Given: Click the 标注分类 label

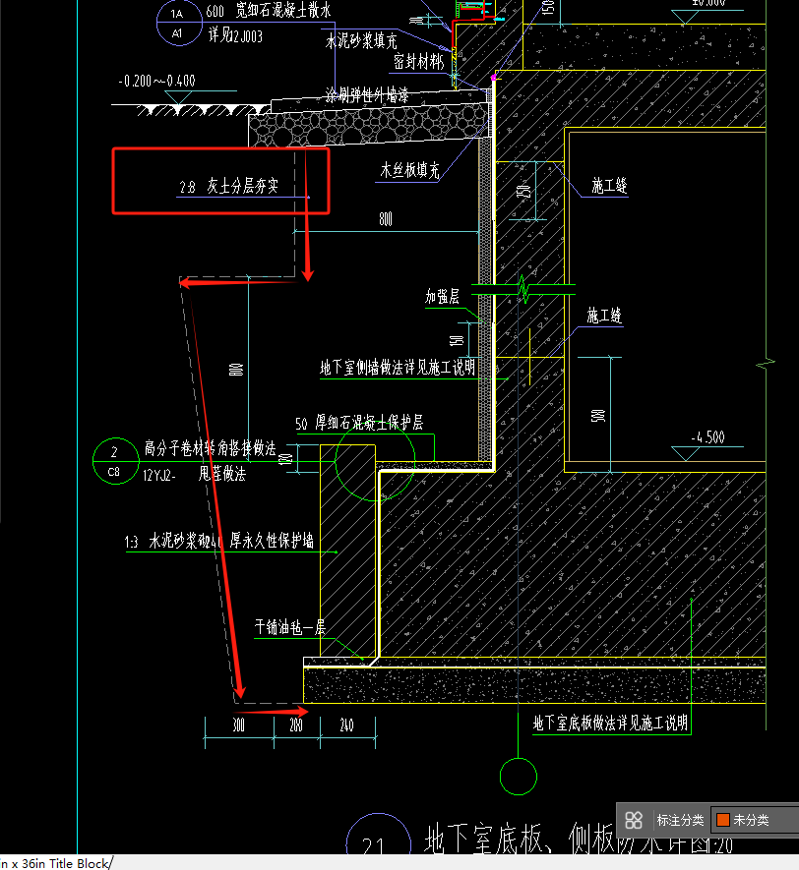Looking at the screenshot, I should pos(680,820).
